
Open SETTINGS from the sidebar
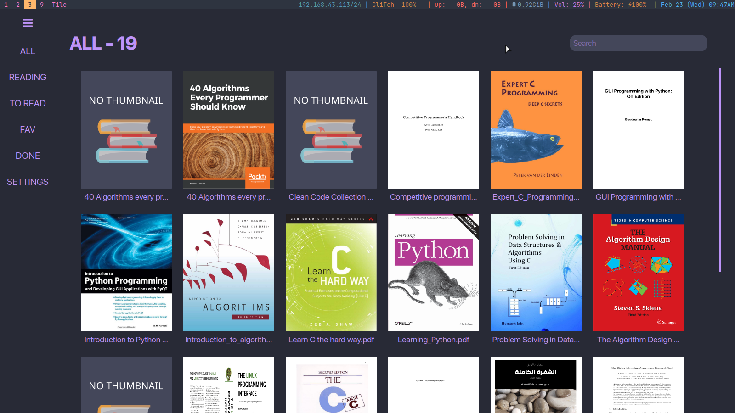[x=28, y=182]
